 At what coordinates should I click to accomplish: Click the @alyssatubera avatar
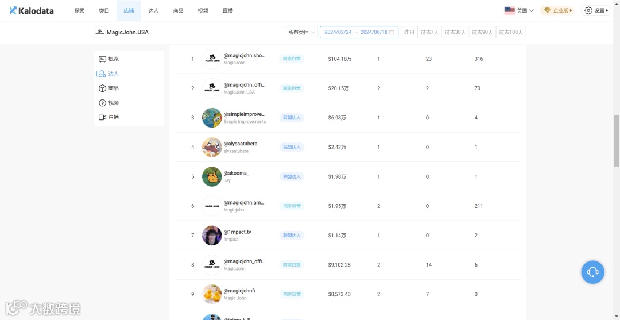pos(212,147)
